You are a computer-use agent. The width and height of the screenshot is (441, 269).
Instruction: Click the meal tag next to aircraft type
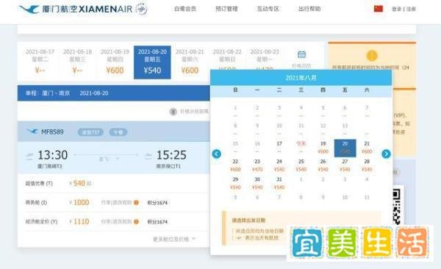coord(118,132)
